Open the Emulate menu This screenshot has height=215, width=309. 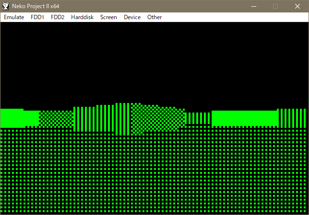(x=14, y=17)
